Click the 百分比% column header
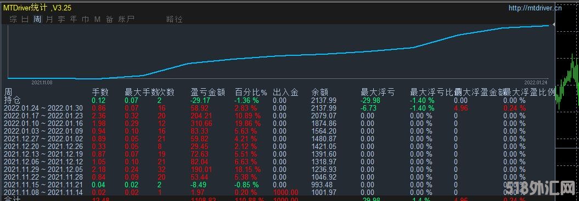 pos(251,92)
